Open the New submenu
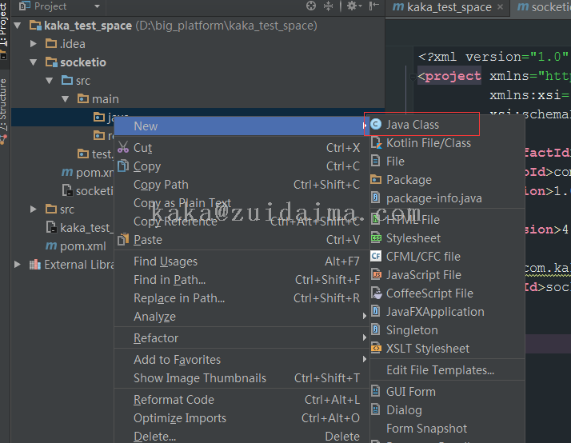Image resolution: width=571 pixels, height=443 pixels. (x=242, y=126)
